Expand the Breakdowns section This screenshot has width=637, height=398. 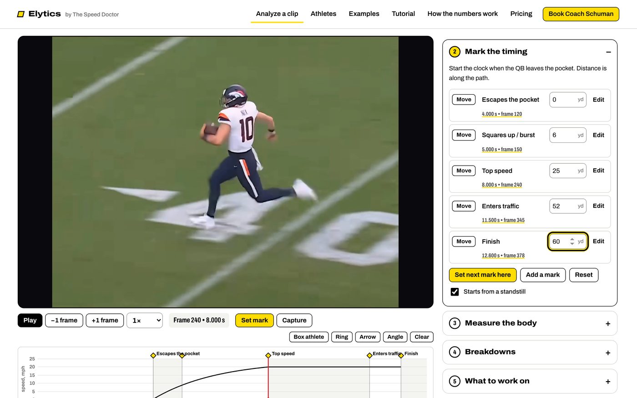coord(530,352)
